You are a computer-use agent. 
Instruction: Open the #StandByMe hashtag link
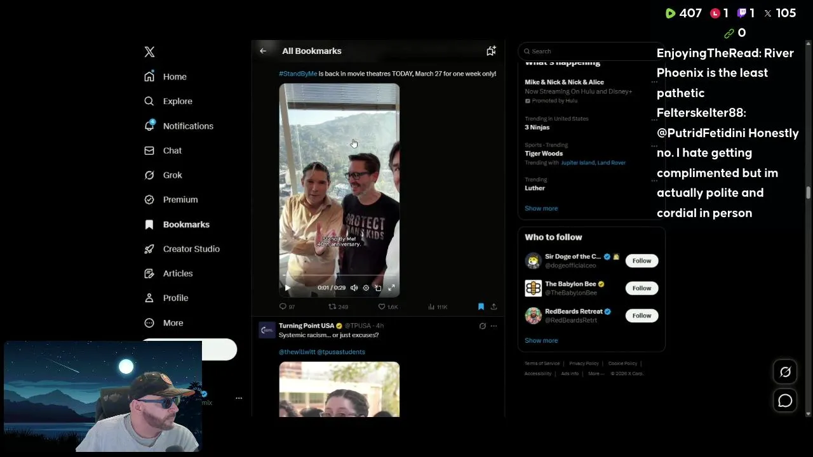click(x=298, y=74)
